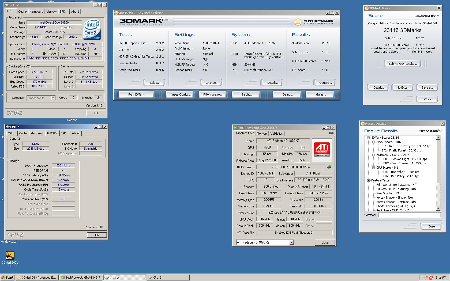
Task: Click the Options button under Results
Action: [x=325, y=83]
